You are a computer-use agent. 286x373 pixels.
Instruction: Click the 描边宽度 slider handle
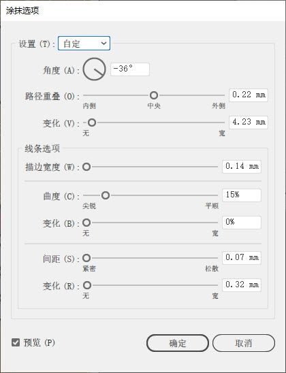coord(86,167)
